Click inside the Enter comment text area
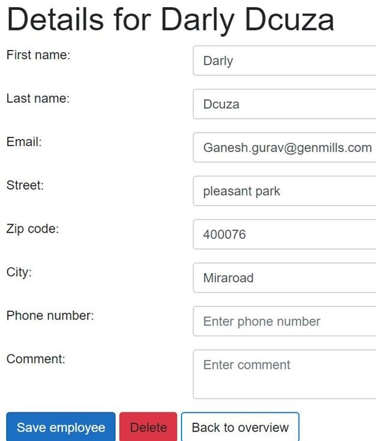 pyautogui.click(x=284, y=373)
